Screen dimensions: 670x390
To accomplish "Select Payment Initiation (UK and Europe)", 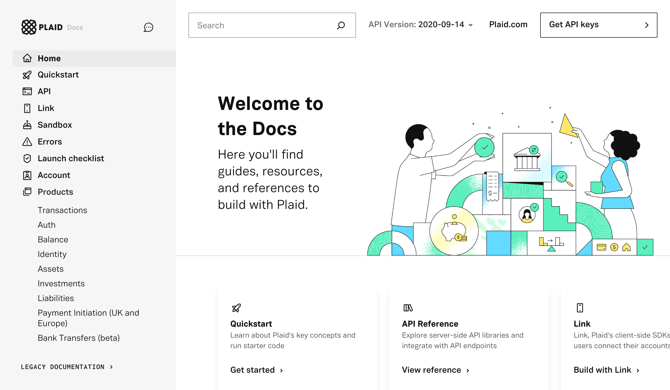I will tap(88, 318).
